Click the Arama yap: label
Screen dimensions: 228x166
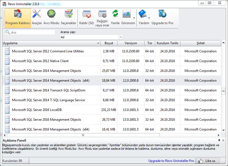68,32
